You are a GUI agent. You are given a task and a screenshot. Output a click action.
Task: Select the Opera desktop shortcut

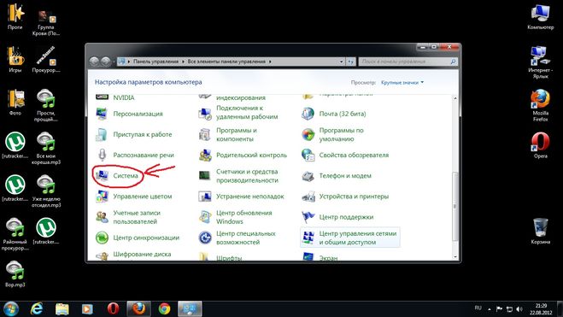(x=541, y=145)
